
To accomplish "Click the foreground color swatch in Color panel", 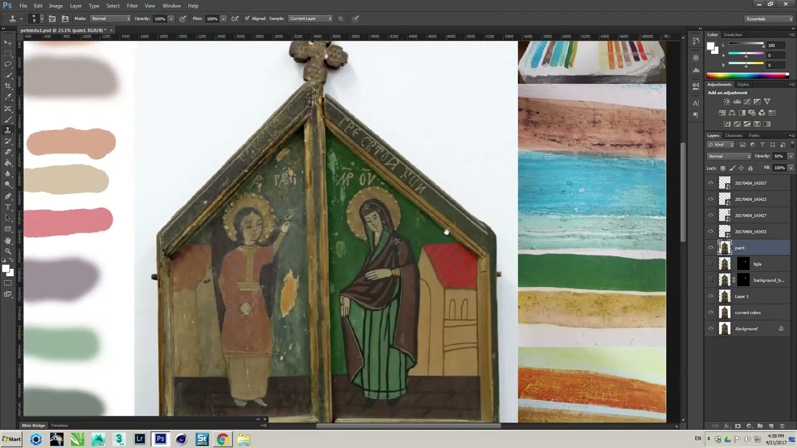I will pyautogui.click(x=711, y=47).
